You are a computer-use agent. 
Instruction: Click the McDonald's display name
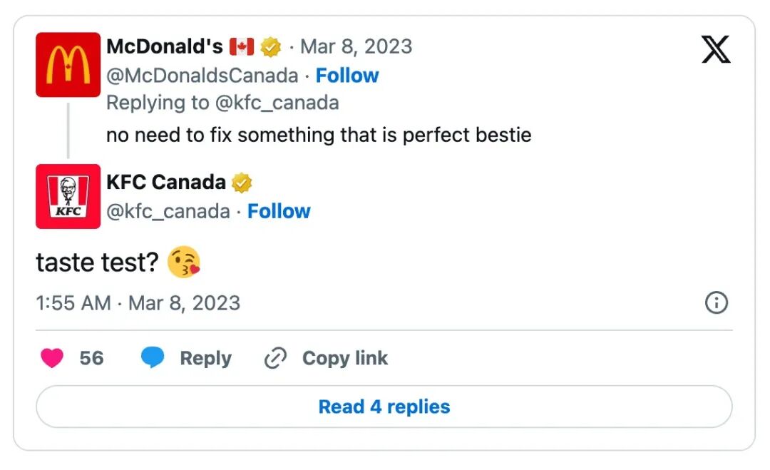(x=165, y=47)
